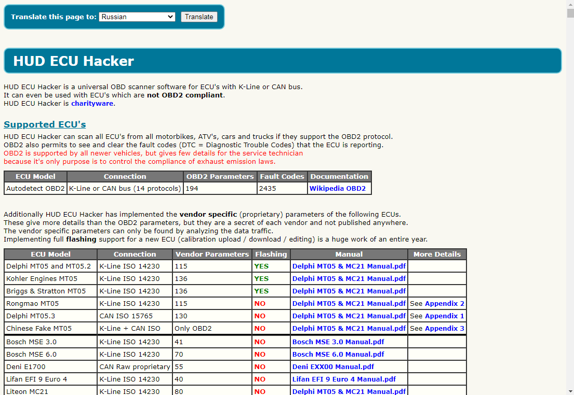
Task: Open the Wikipedia OBD2 link
Action: pos(338,189)
